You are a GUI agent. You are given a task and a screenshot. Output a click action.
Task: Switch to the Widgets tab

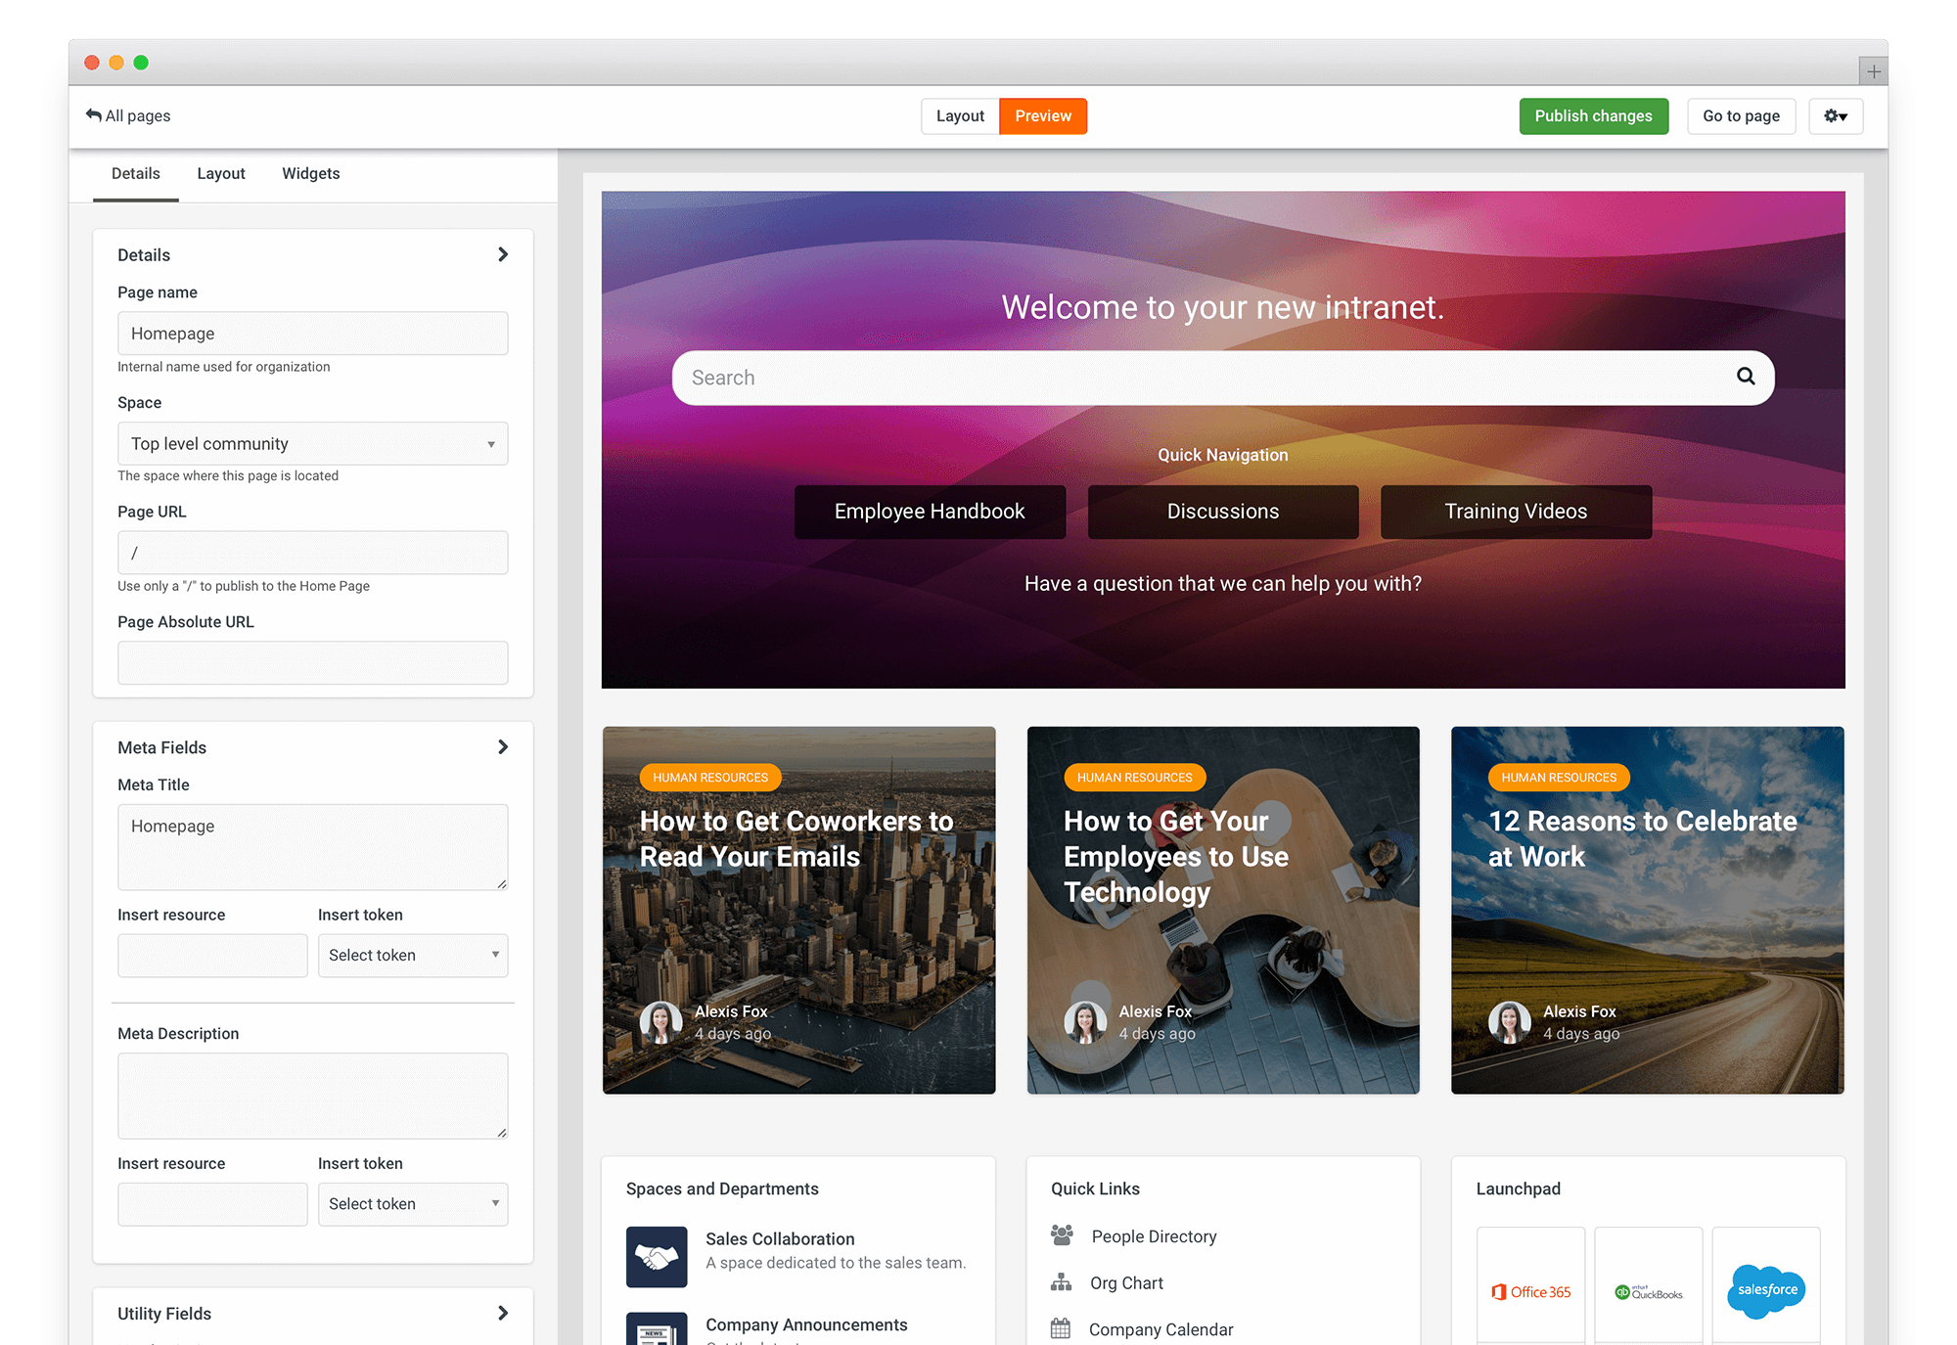click(311, 174)
